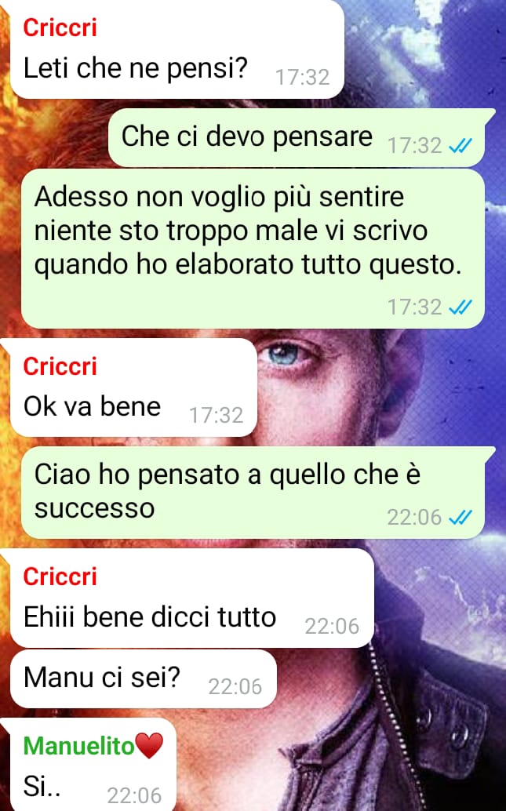506x811 pixels.
Task: Tap the blue read ticks on "Che ci devo pensare"
Action: tap(460, 147)
